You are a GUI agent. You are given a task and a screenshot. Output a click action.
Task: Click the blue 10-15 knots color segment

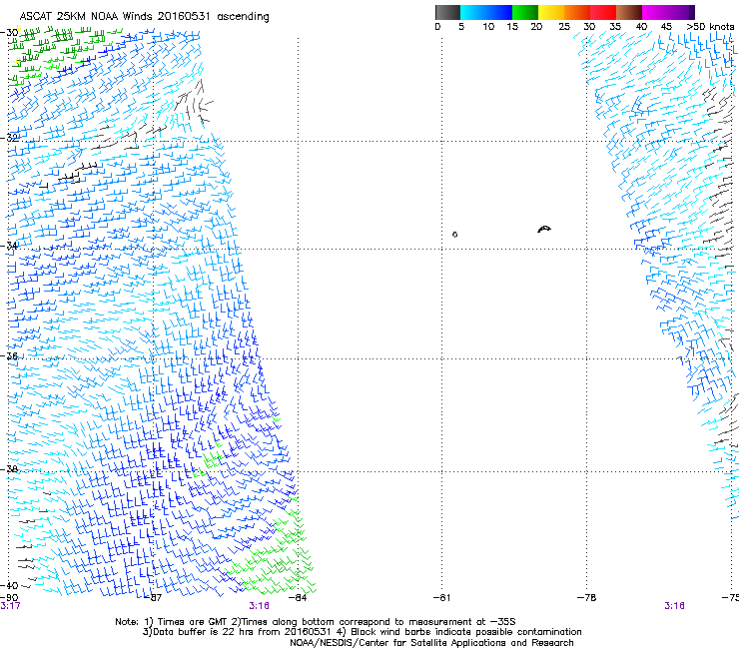[x=499, y=12]
